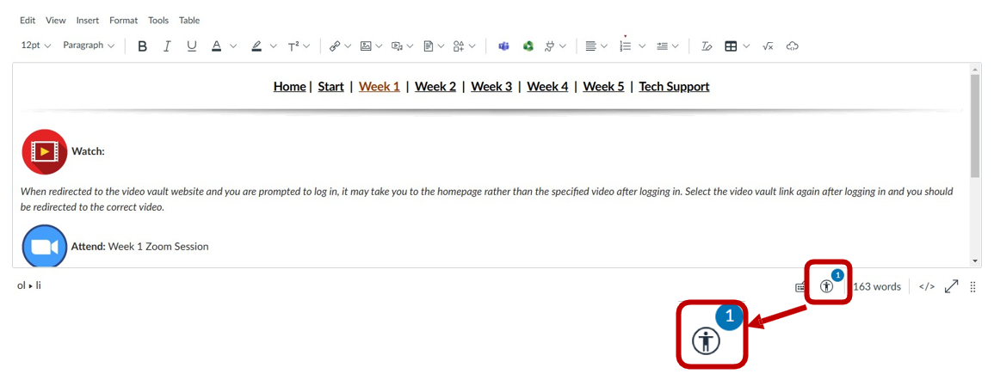This screenshot has width=994, height=380.
Task: Click the red Watch video image
Action: [x=45, y=151]
